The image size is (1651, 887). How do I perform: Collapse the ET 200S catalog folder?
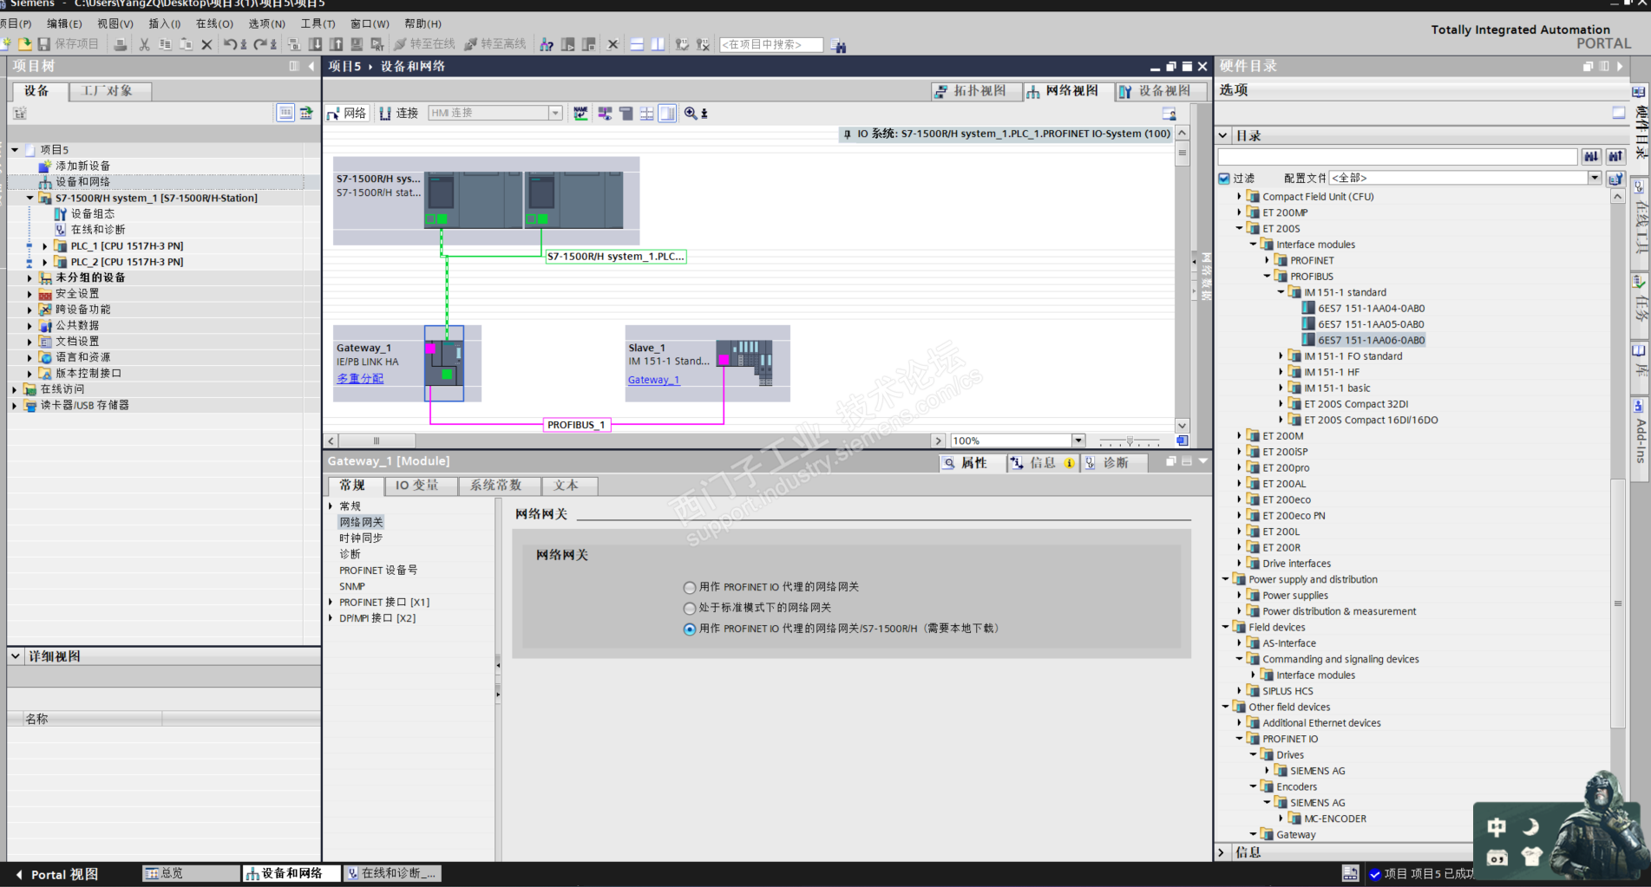click(x=1239, y=229)
